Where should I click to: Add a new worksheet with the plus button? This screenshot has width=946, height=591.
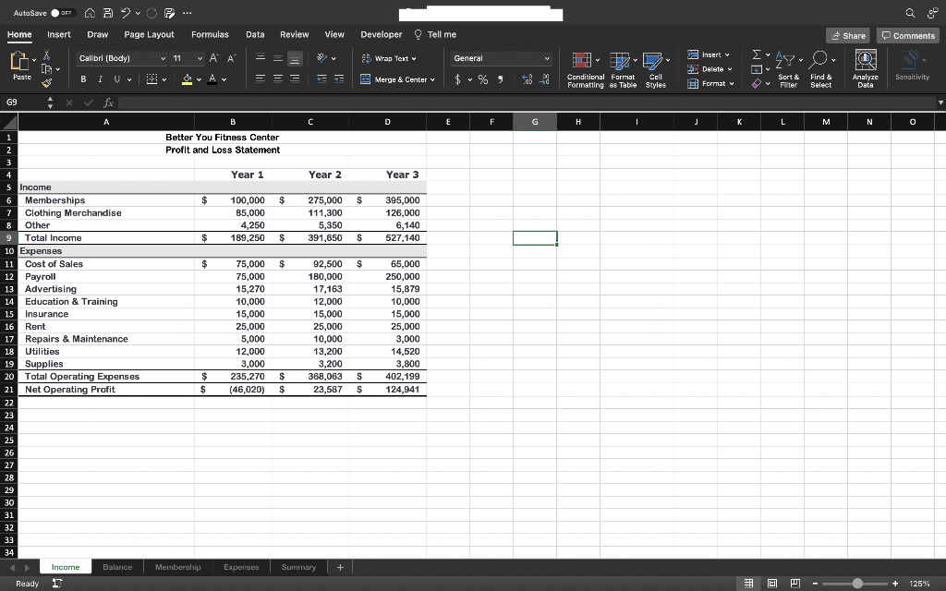[x=339, y=567]
